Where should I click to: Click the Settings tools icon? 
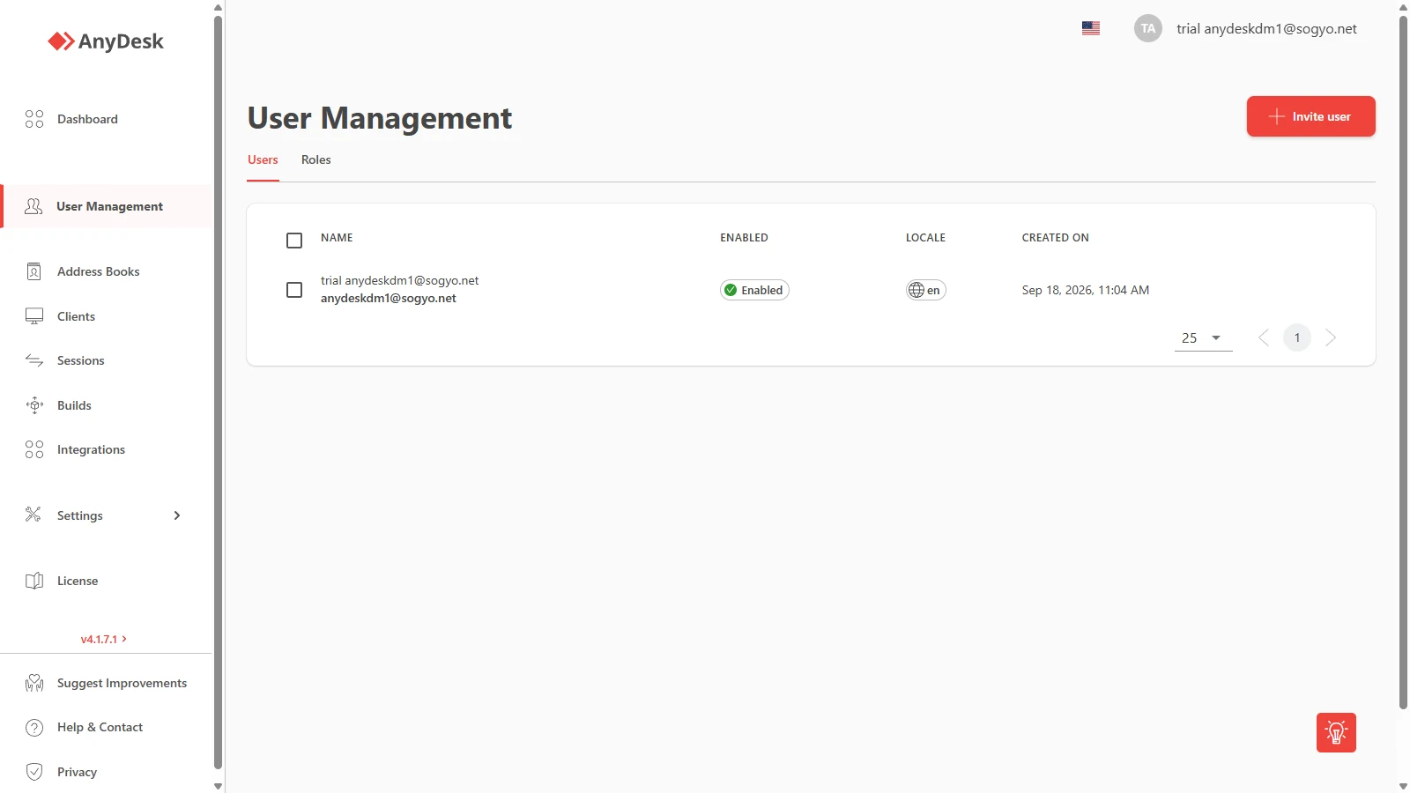(x=33, y=515)
